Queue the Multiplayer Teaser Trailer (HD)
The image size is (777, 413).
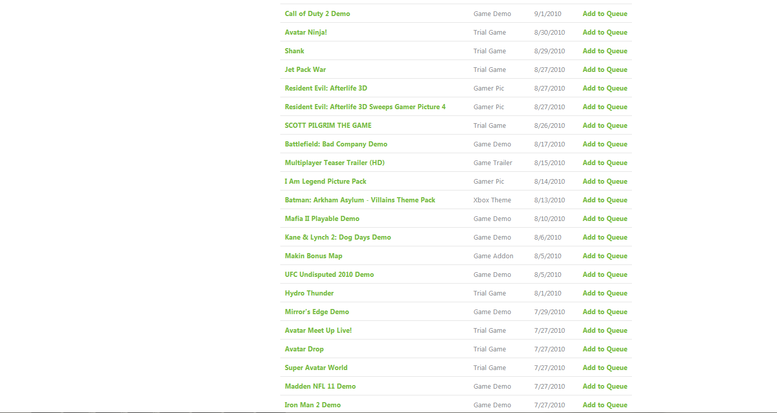pos(605,163)
